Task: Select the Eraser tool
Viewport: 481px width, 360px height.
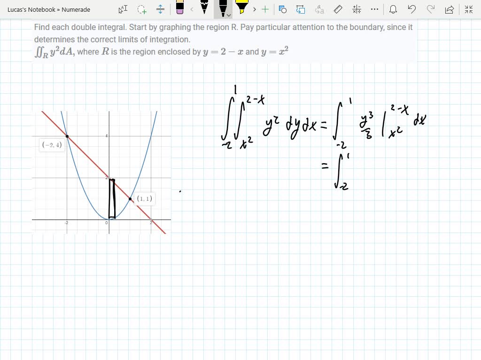Action: [x=179, y=9]
